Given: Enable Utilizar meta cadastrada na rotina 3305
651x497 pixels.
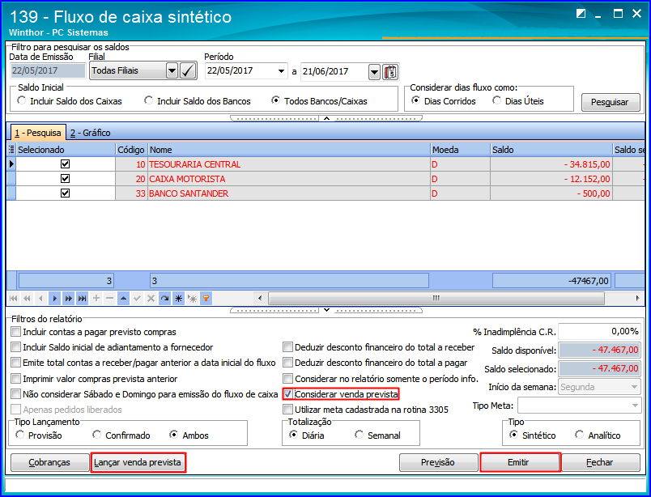Looking at the screenshot, I should point(287,410).
